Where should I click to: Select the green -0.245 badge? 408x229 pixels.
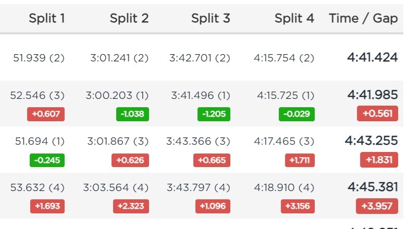click(47, 160)
